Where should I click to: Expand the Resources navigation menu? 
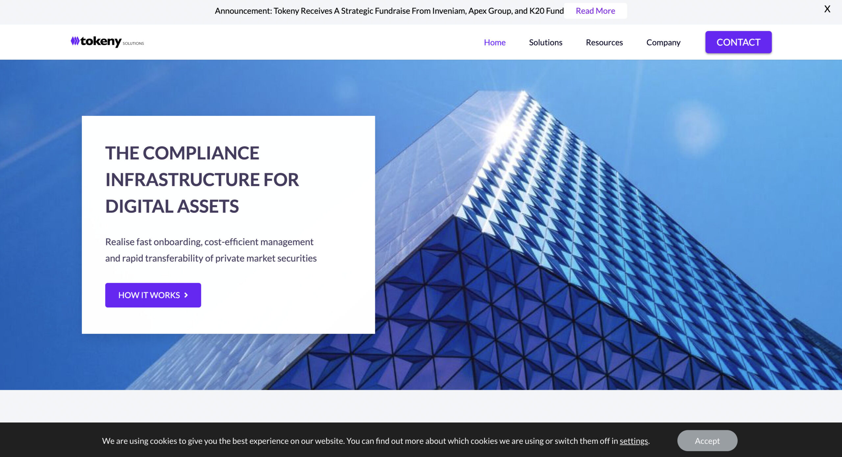604,42
